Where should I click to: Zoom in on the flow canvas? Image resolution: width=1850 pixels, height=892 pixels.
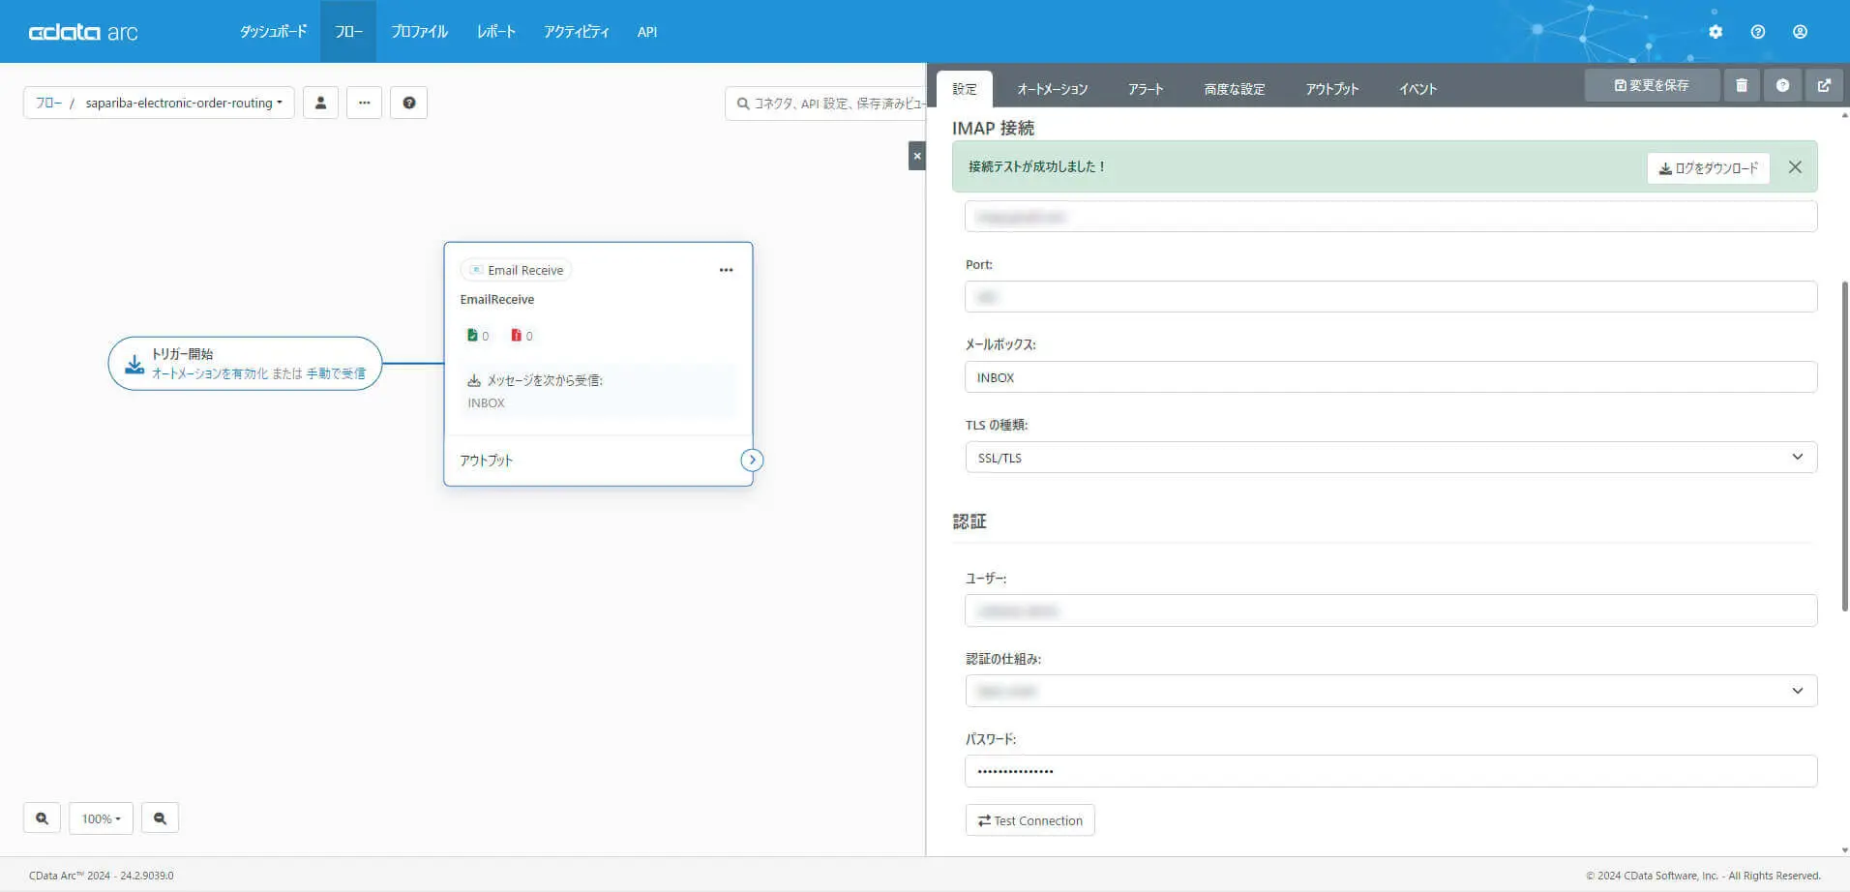coord(42,818)
